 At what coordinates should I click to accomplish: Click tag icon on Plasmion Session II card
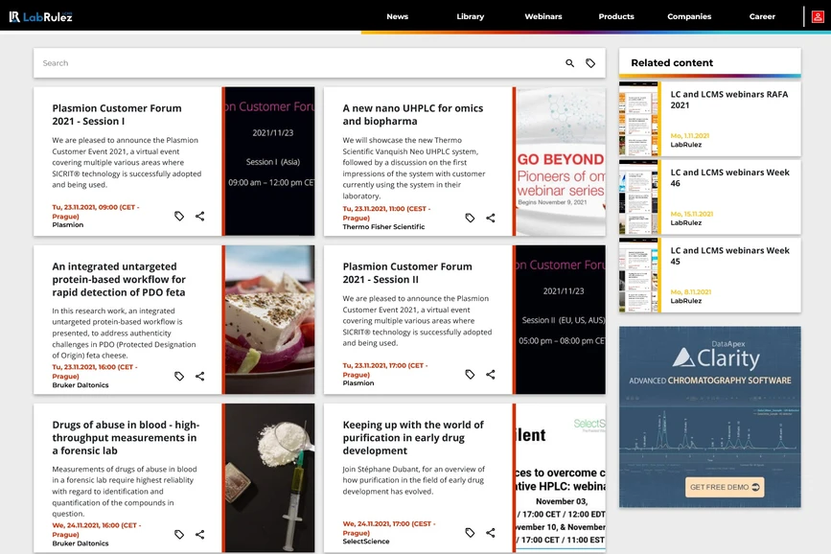pos(470,374)
